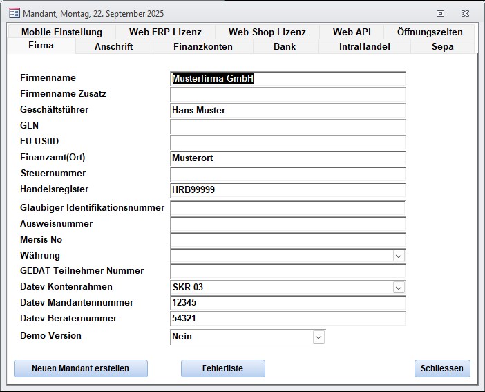Open the Sepa tab
The image size is (485, 392).
[x=443, y=46]
